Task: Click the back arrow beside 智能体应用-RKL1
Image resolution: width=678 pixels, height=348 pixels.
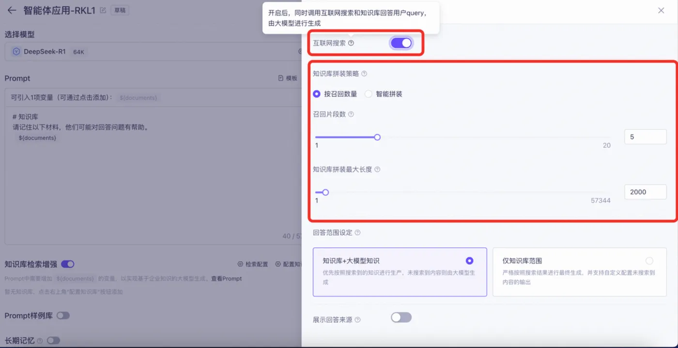Action: 12,10
